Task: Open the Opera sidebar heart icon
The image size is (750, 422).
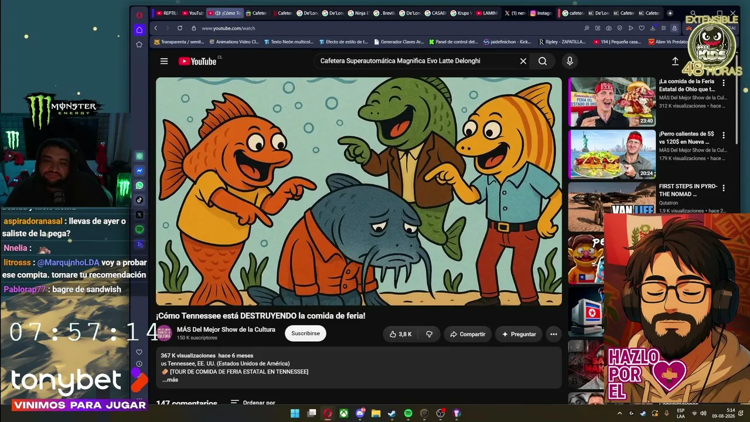Action: click(x=139, y=352)
